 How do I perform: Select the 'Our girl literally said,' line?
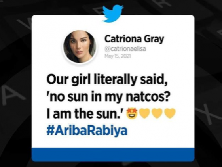pos(107,81)
